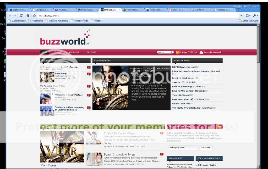Click the browser forward arrow
This screenshot has width=268, height=169.
pos(15,15)
